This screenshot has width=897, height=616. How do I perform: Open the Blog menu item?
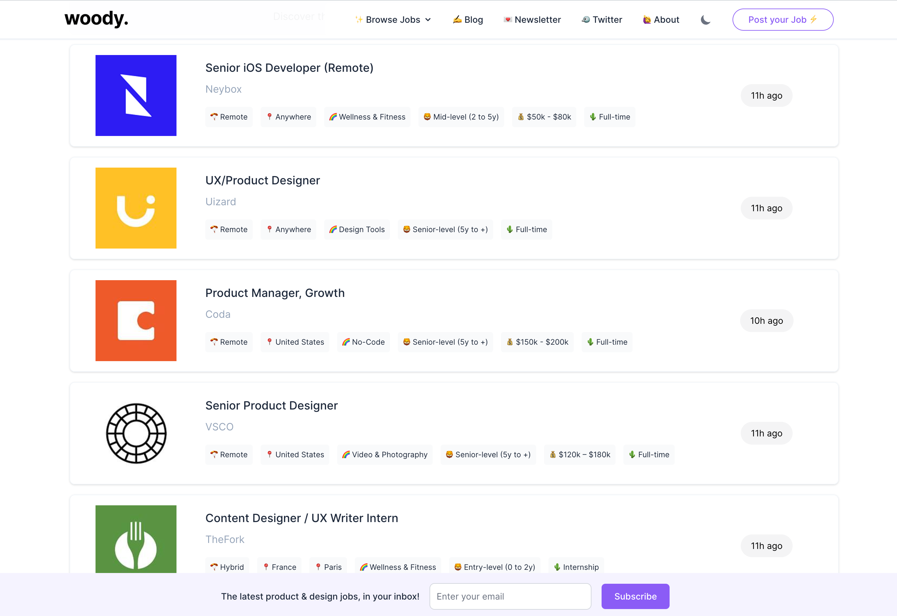(x=468, y=20)
